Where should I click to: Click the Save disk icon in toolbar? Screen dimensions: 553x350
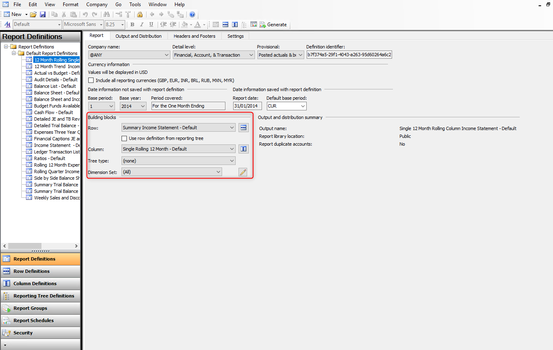point(43,14)
